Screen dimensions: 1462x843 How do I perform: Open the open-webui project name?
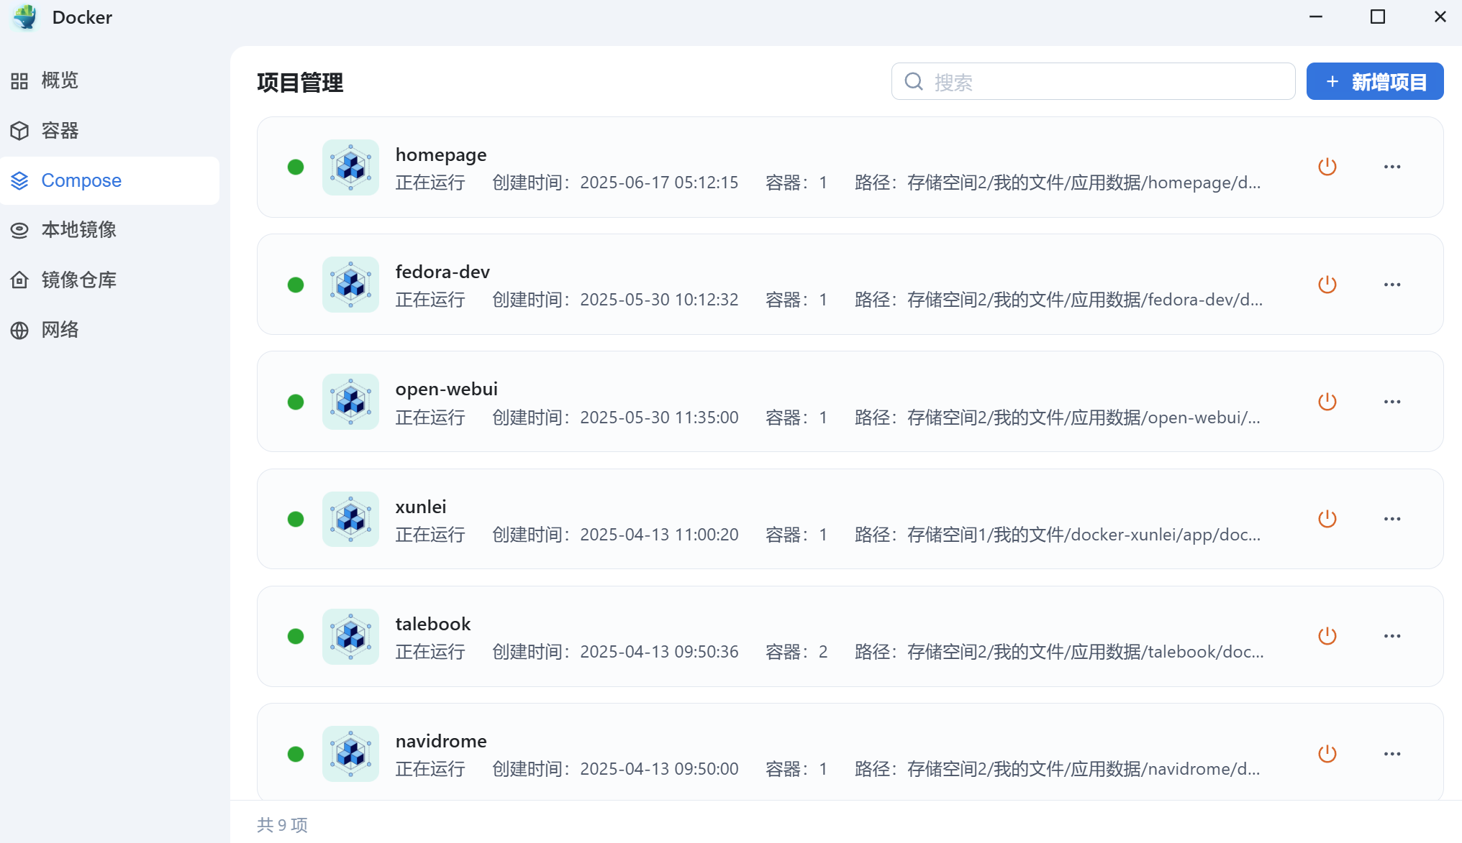(x=447, y=390)
